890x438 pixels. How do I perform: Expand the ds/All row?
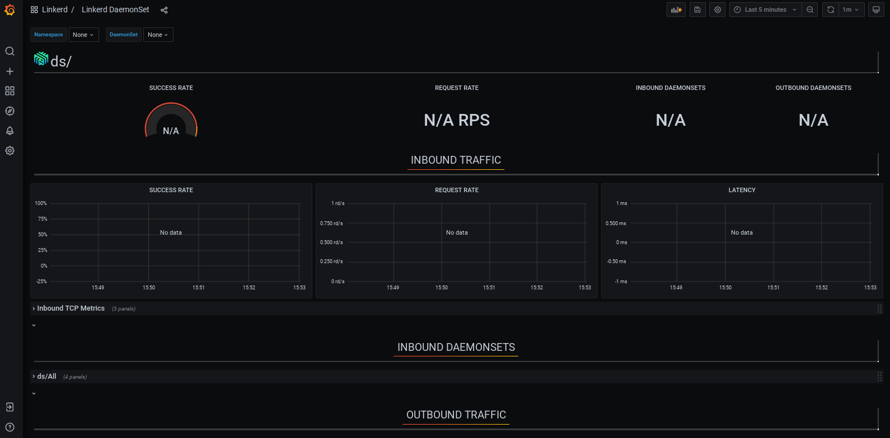pyautogui.click(x=46, y=377)
